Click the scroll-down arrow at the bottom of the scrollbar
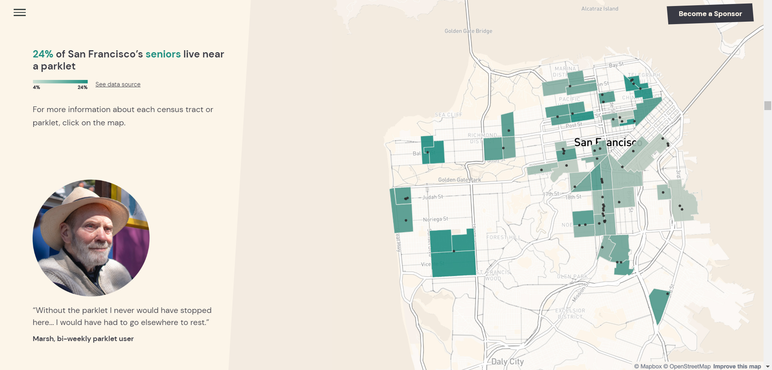The width and height of the screenshot is (772, 370). pyautogui.click(x=768, y=366)
